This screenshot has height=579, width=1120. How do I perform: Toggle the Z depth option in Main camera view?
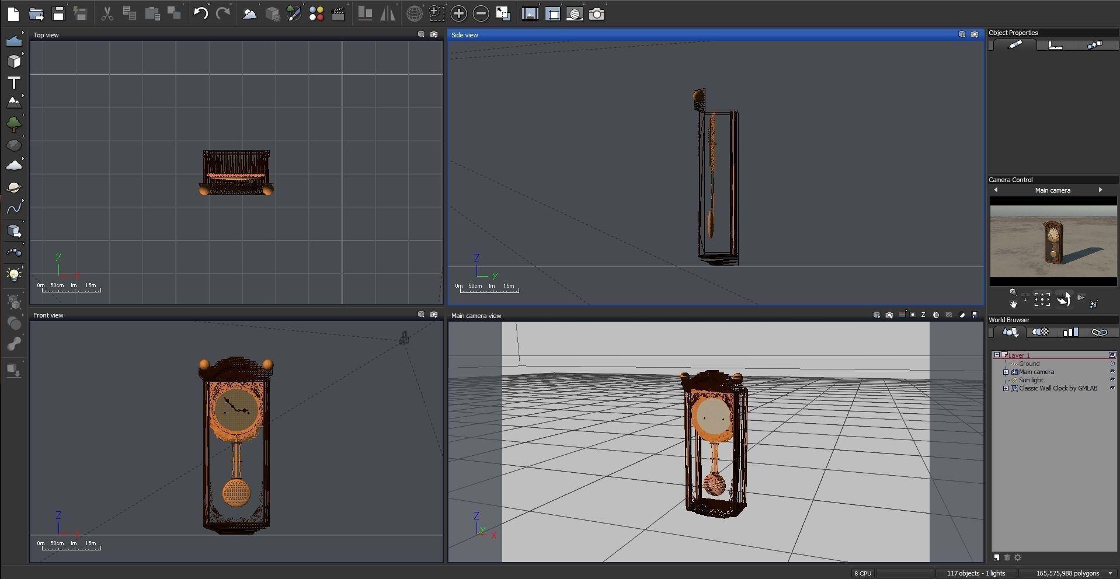923,315
